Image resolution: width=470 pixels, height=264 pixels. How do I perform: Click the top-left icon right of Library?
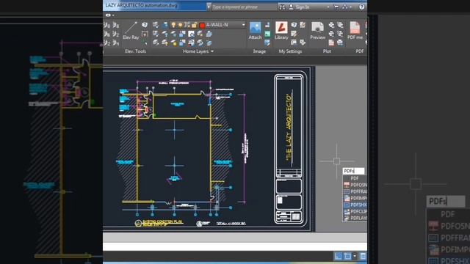(294, 25)
